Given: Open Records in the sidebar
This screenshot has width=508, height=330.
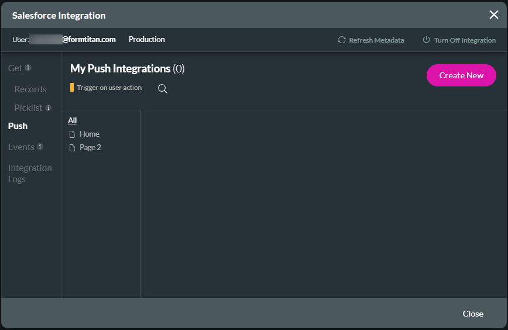Looking at the screenshot, I should 30,89.
